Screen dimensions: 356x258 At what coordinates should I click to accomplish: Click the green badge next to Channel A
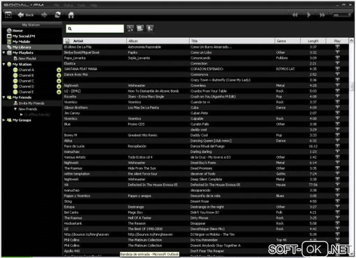[x=59, y=70]
